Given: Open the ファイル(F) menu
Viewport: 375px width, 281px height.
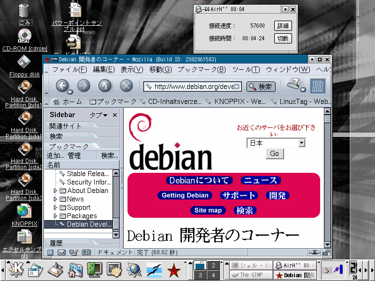Looking at the screenshot, I should [x=69, y=69].
